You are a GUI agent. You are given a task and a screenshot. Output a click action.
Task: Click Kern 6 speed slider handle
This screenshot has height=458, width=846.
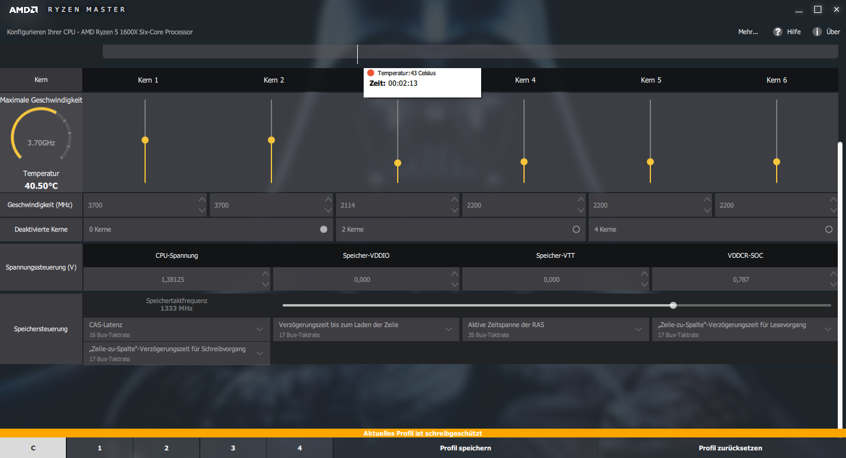point(777,161)
